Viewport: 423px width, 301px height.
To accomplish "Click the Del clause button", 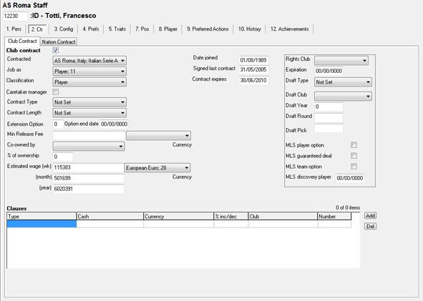I will 371,227.
